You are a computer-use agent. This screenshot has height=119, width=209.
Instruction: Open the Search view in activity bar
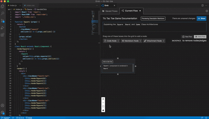pos(3,13)
